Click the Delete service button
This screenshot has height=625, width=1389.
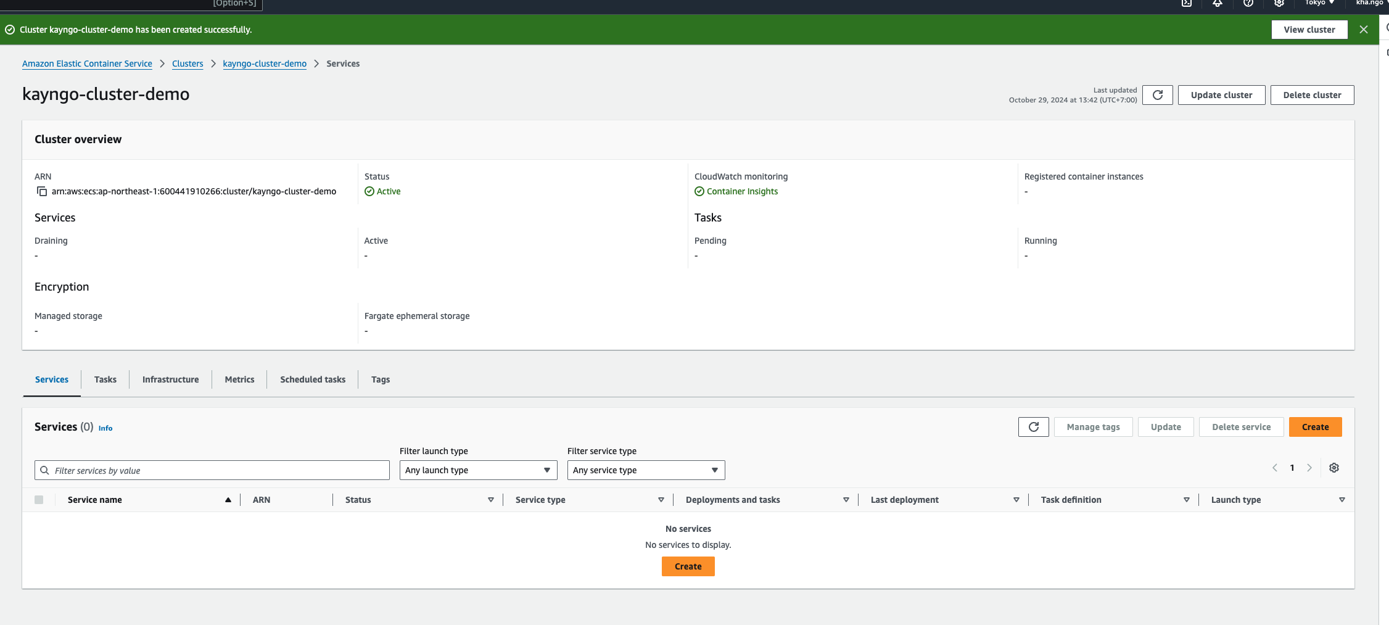click(x=1241, y=427)
